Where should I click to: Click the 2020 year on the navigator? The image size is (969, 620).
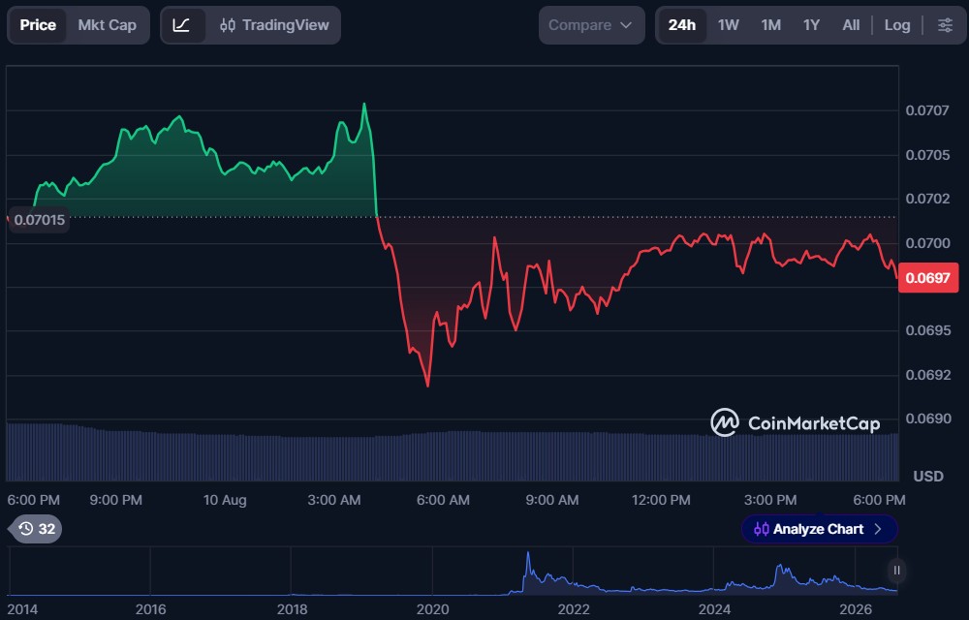click(432, 610)
